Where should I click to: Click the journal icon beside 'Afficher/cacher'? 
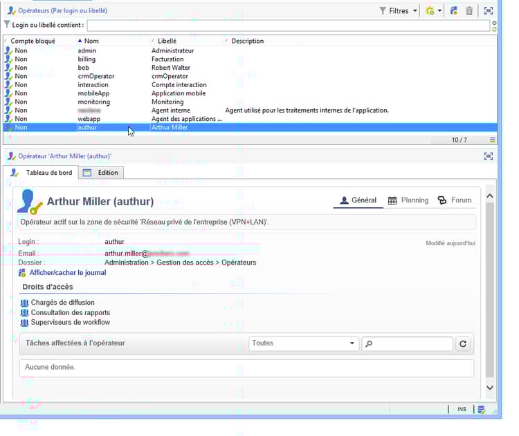[22, 273]
